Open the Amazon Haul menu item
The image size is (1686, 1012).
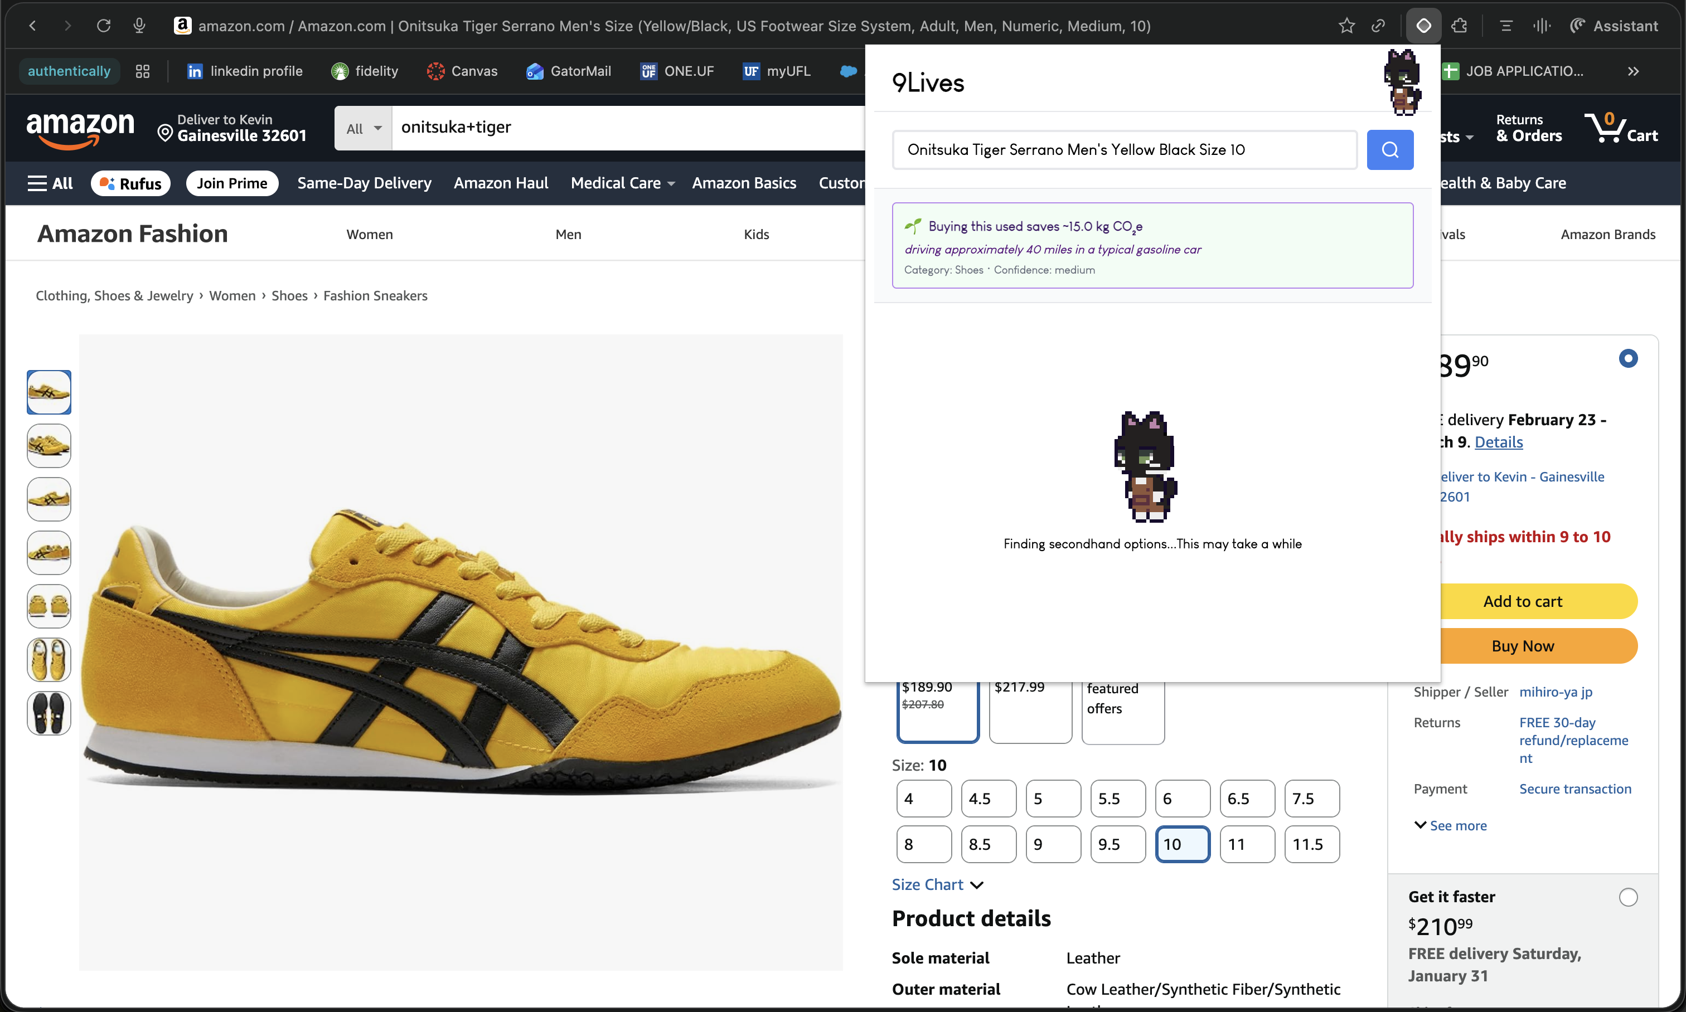click(501, 183)
